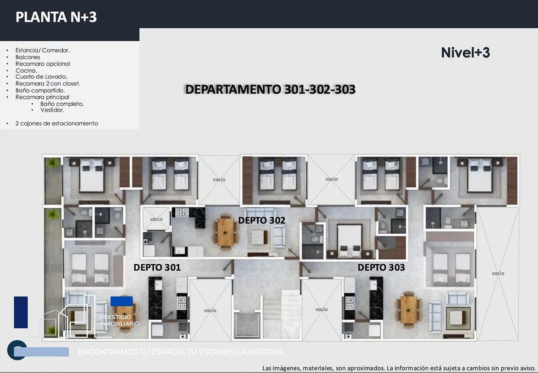Click the DEPARTAMENTO 301-302-303 heading

click(270, 90)
